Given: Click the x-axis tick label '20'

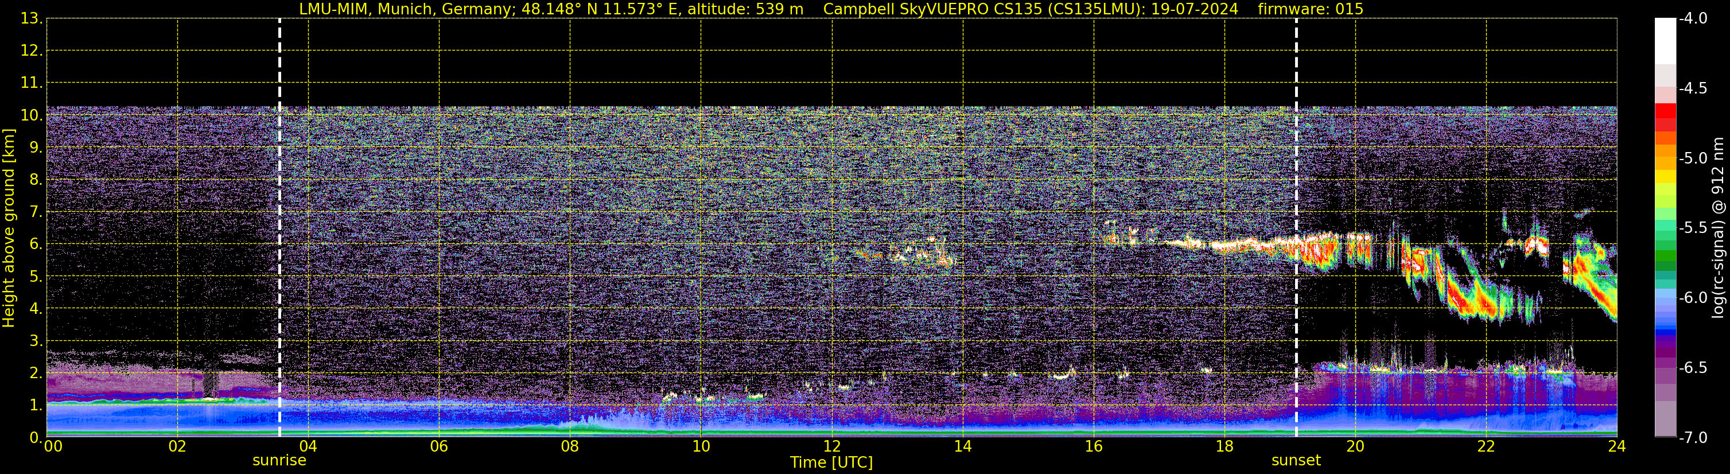Looking at the screenshot, I should click(x=1355, y=446).
